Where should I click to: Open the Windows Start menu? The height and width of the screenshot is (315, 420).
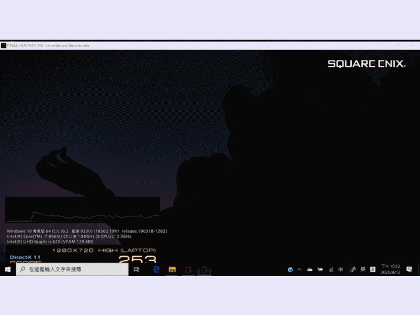[x=8, y=269]
